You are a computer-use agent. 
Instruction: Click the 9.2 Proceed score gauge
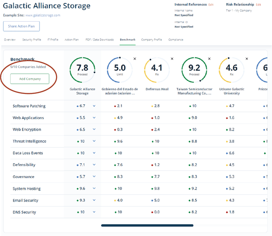(194, 70)
